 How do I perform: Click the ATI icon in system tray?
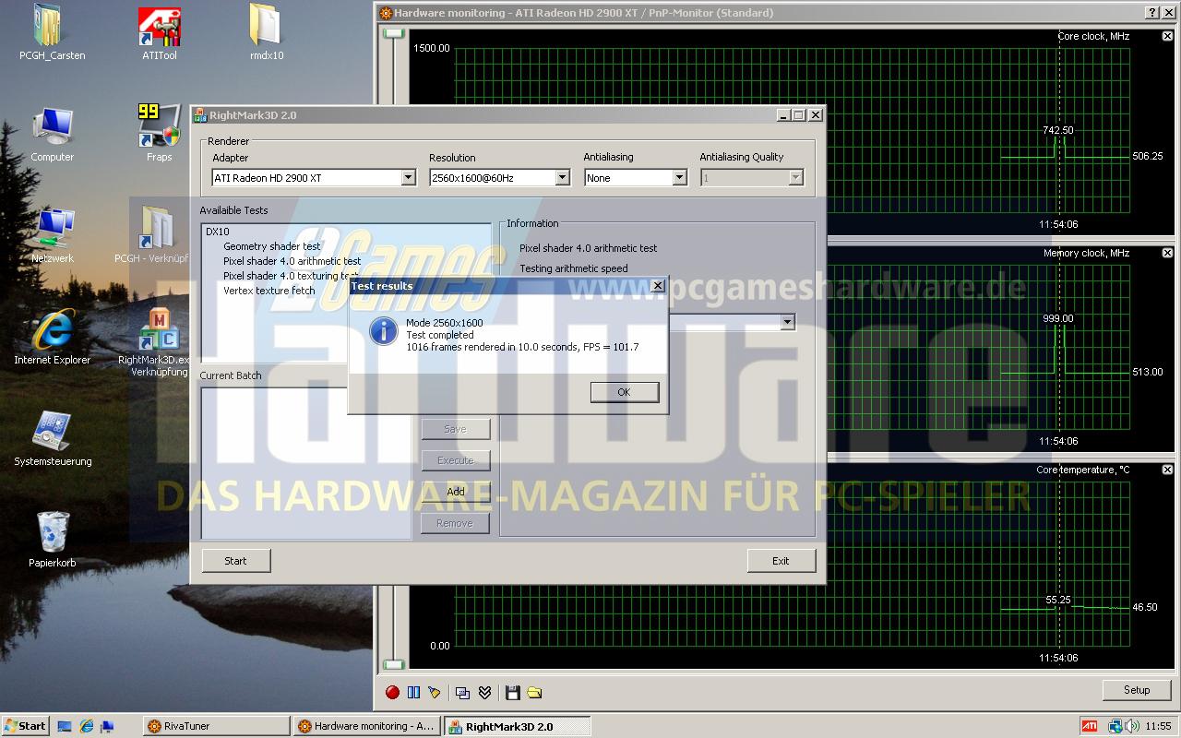[1090, 726]
